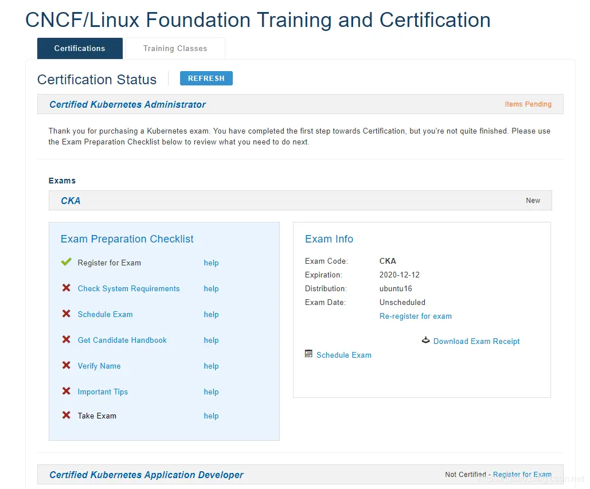Click green checkmark beside Register for Exam
Viewport: 590px width, 489px height.
coord(67,262)
